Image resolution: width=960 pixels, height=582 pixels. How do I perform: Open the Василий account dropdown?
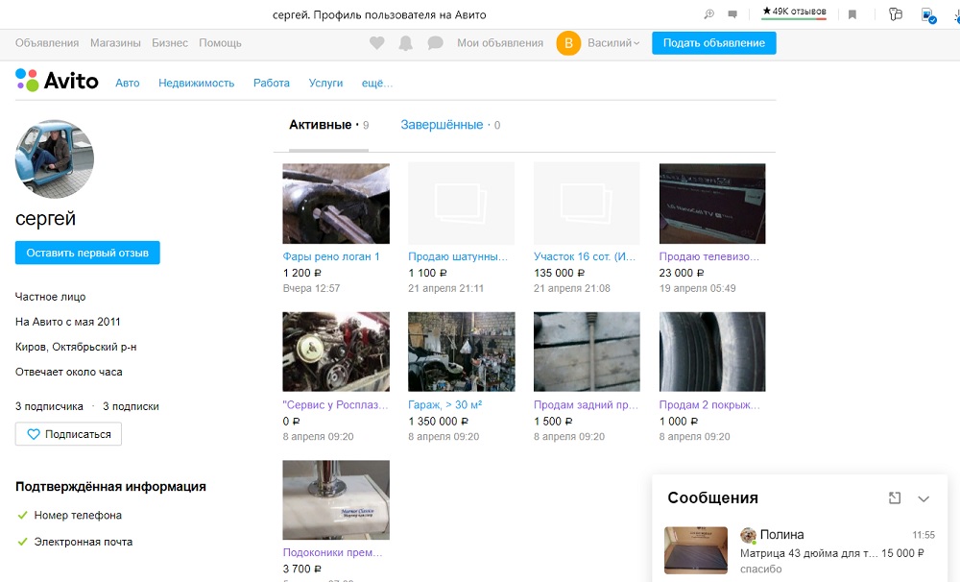tap(614, 43)
